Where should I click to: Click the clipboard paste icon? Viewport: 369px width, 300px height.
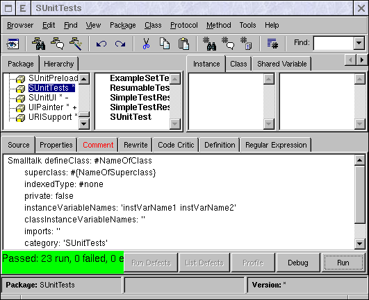183,44
